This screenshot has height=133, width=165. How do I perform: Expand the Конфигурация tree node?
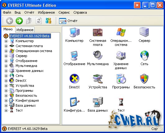[x=6, y=100]
